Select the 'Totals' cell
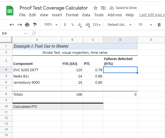 tap(37, 94)
